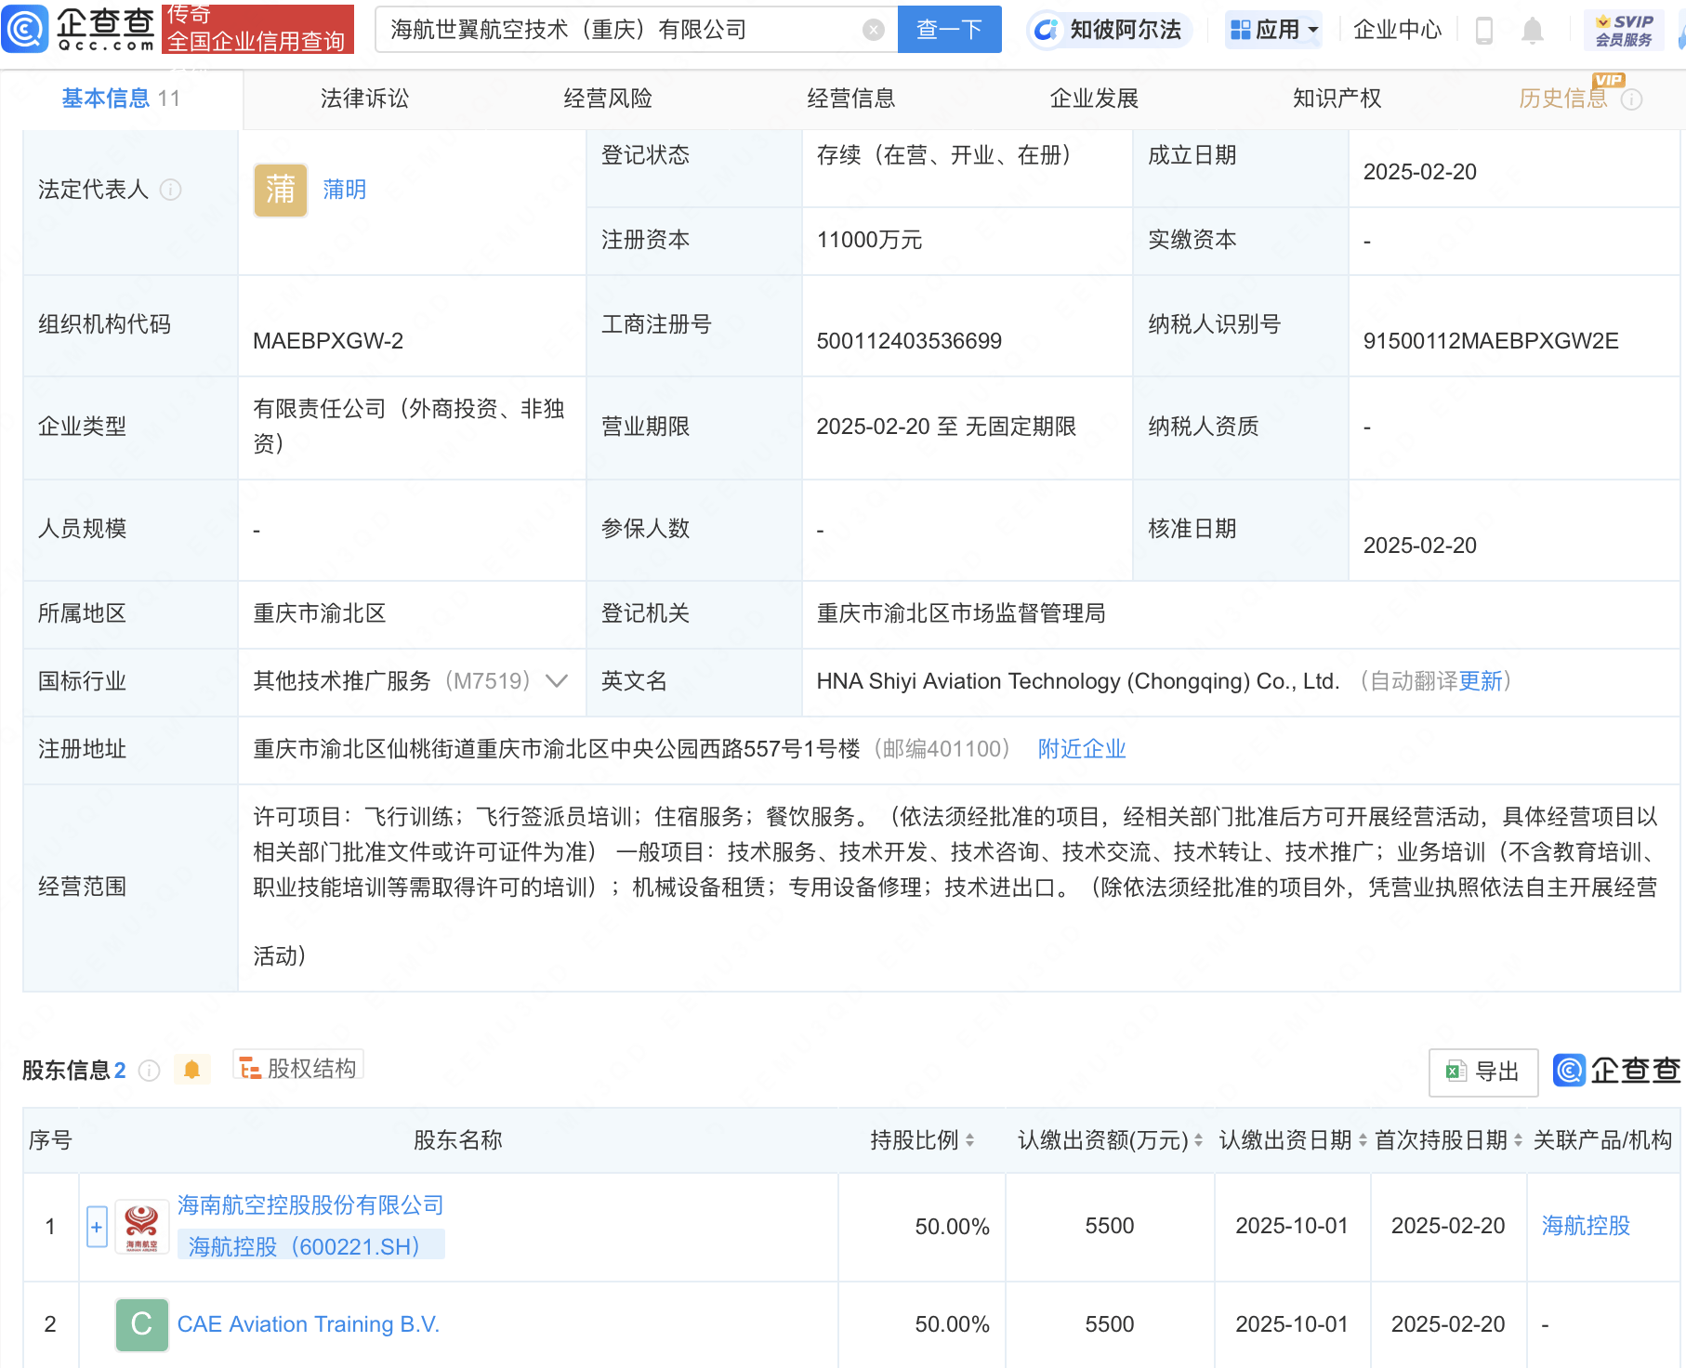This screenshot has height=1368, width=1686.
Task: Open 附近企业 link beside the registered address
Action: coord(1080,748)
